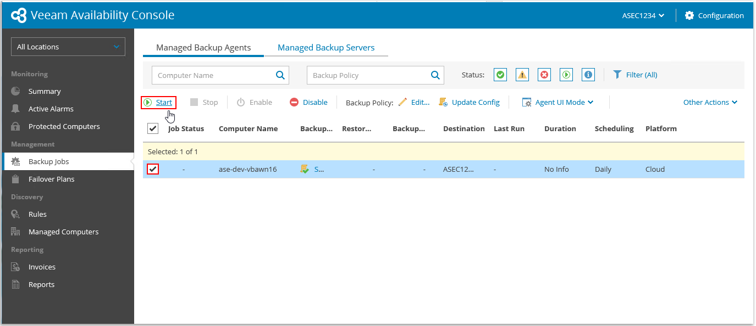The height and width of the screenshot is (326, 756).
Task: Click the red Failed status filter icon
Action: click(x=544, y=75)
